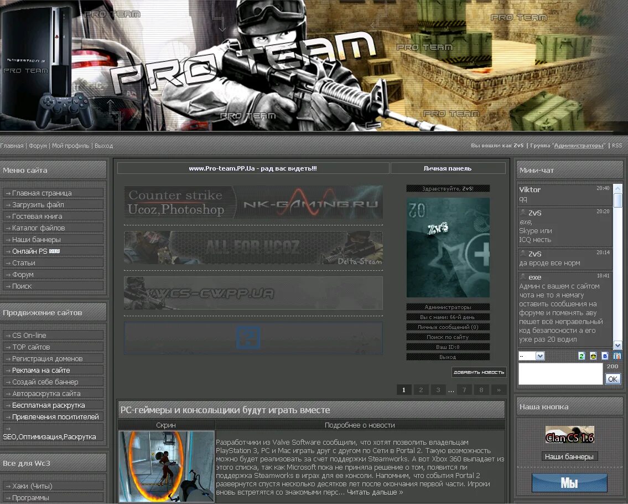Image resolution: width=628 pixels, height=504 pixels.
Task: Click the ZvS avatar image
Action: tap(448, 248)
